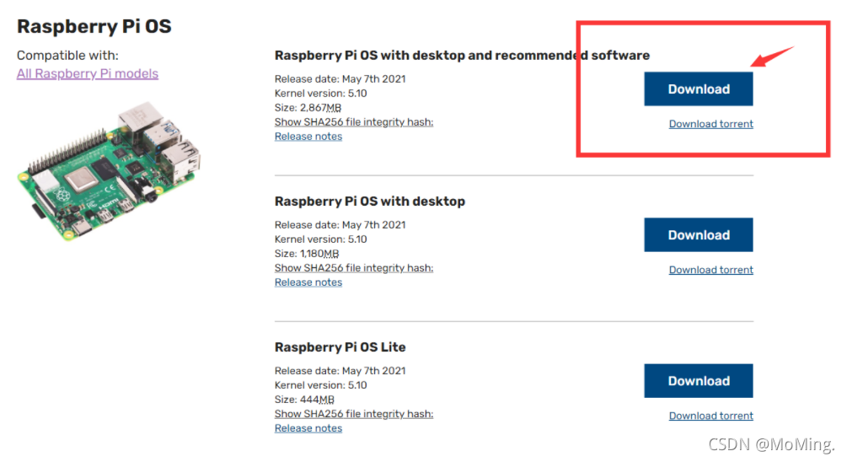The image size is (847, 462).
Task: Click 'Compatible with:' label
Action: coord(67,56)
